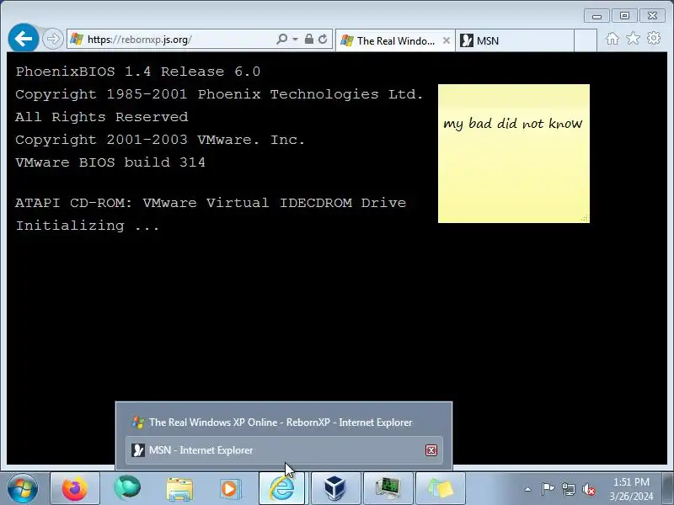
Task: Close MSN window via red X in preview
Action: (x=431, y=450)
